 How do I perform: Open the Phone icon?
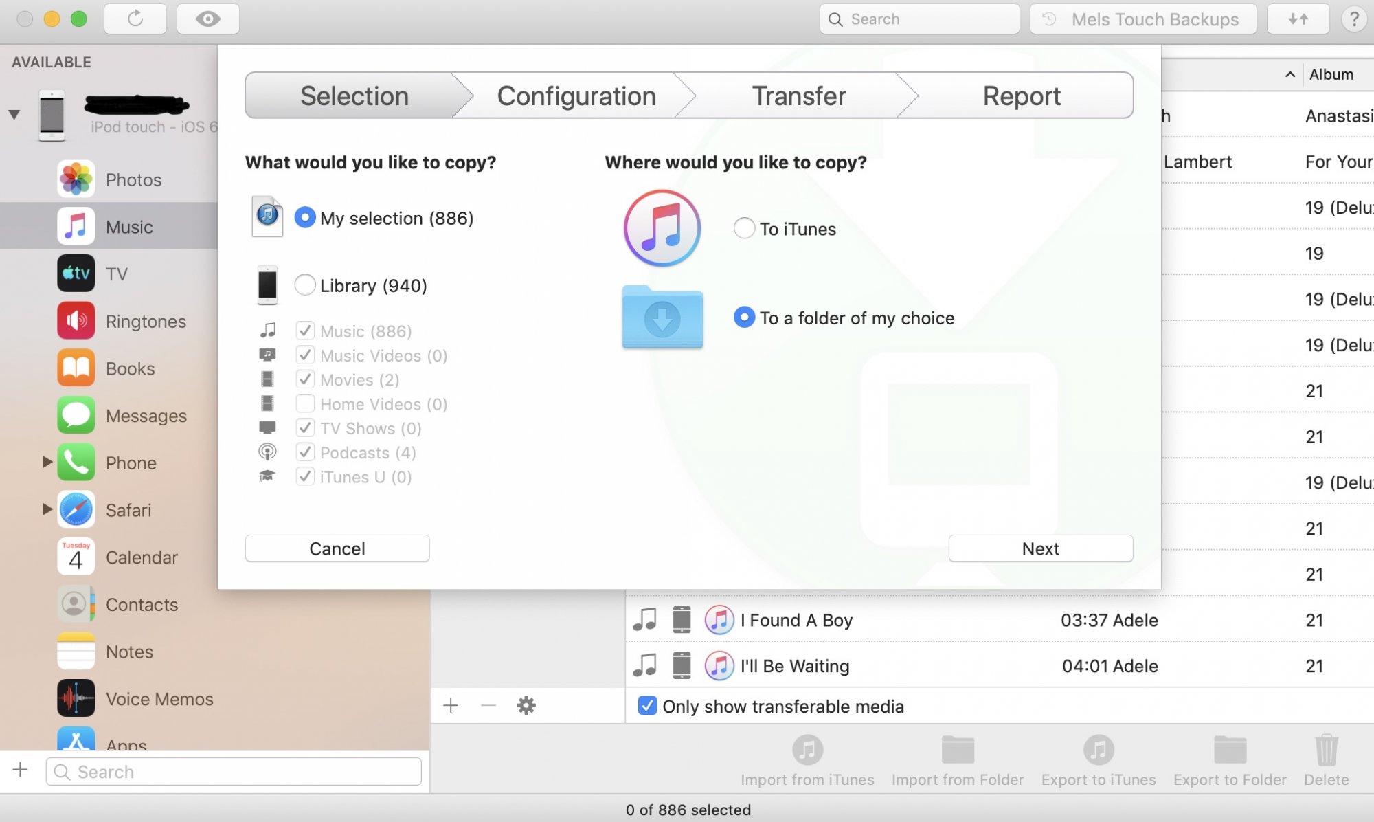pos(76,463)
